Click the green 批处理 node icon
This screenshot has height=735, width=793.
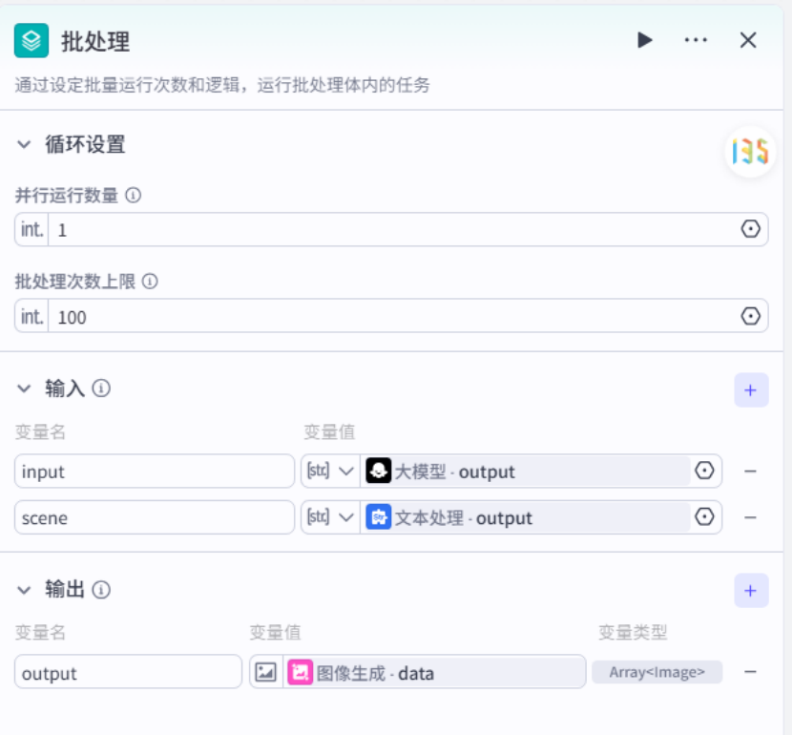31,40
